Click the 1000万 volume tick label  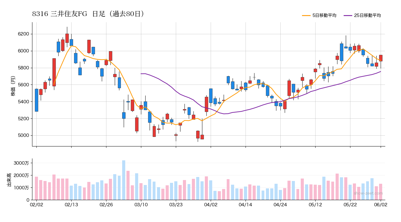pos(22,187)
